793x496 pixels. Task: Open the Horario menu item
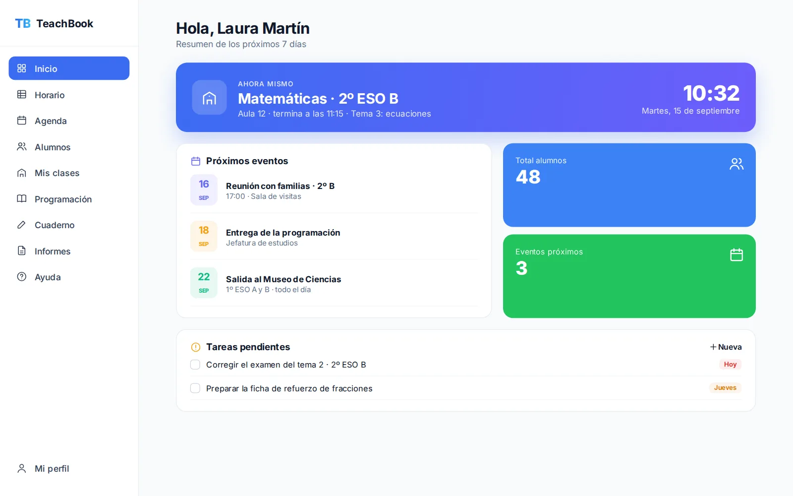[69, 94]
